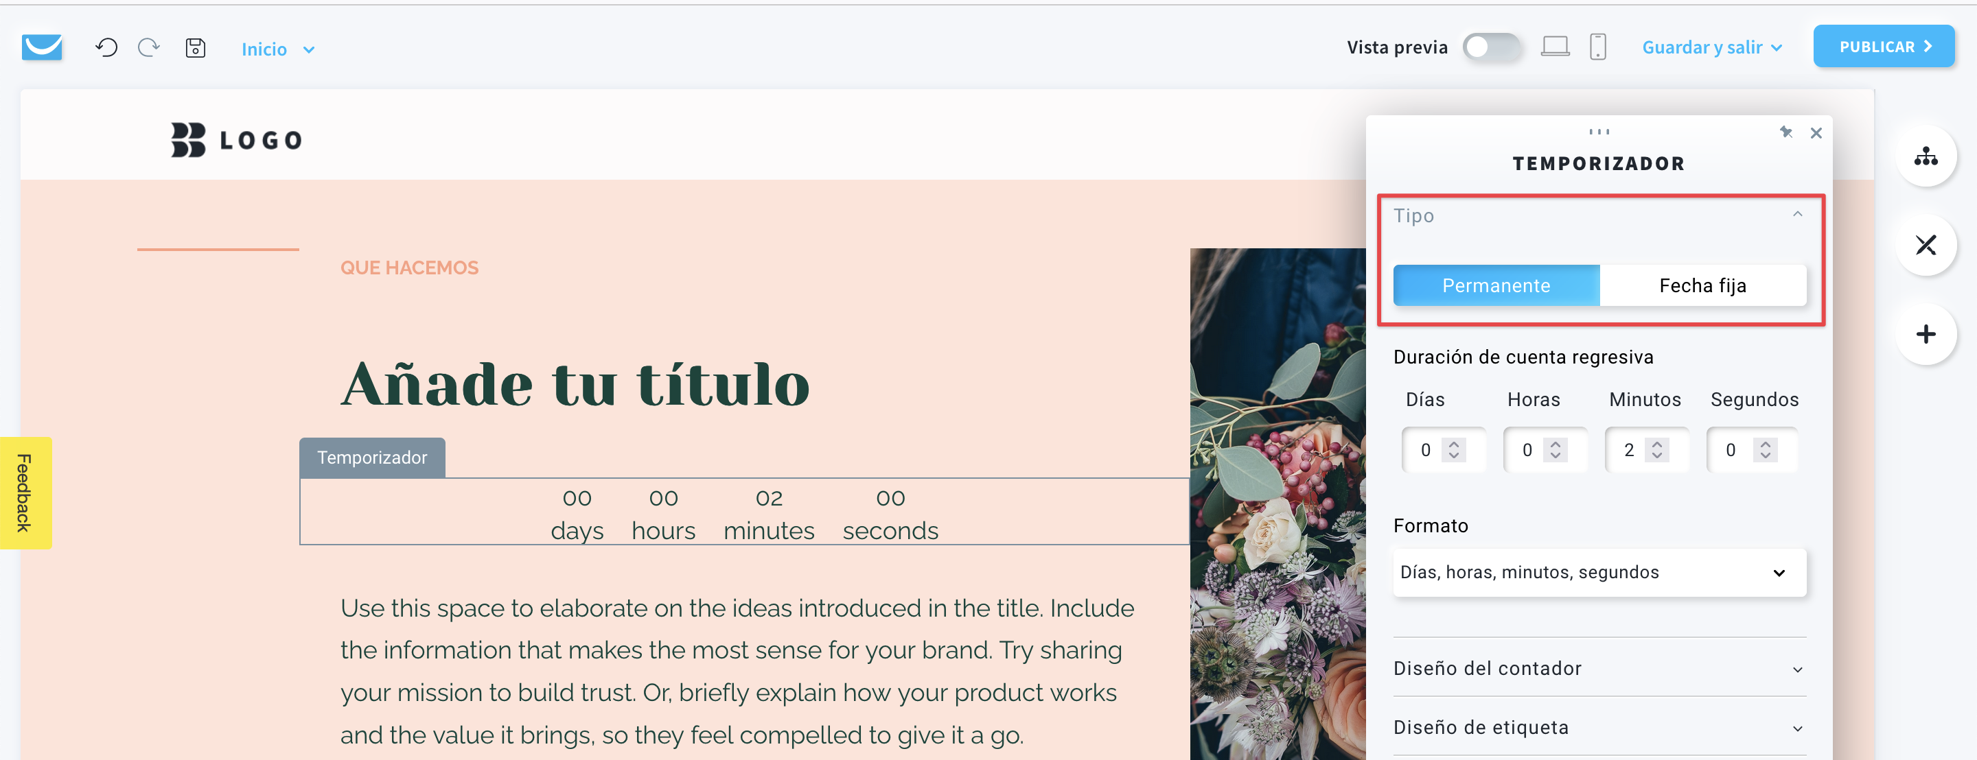Click the design tools crossed icon

pos(1926,246)
